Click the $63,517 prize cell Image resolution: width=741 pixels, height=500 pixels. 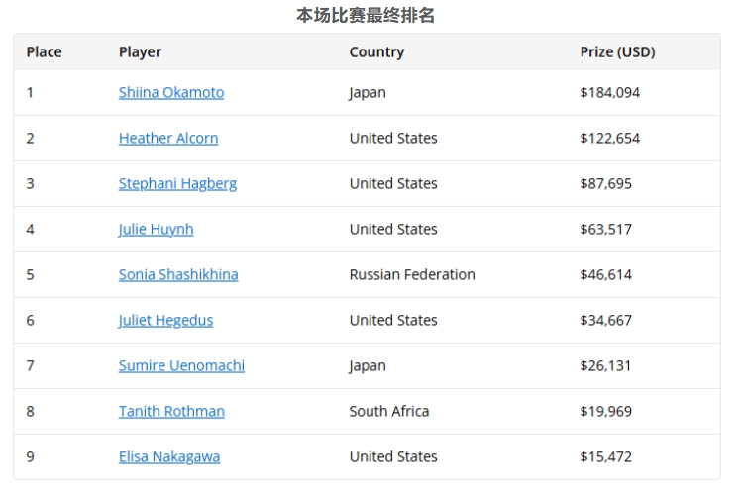coord(606,229)
